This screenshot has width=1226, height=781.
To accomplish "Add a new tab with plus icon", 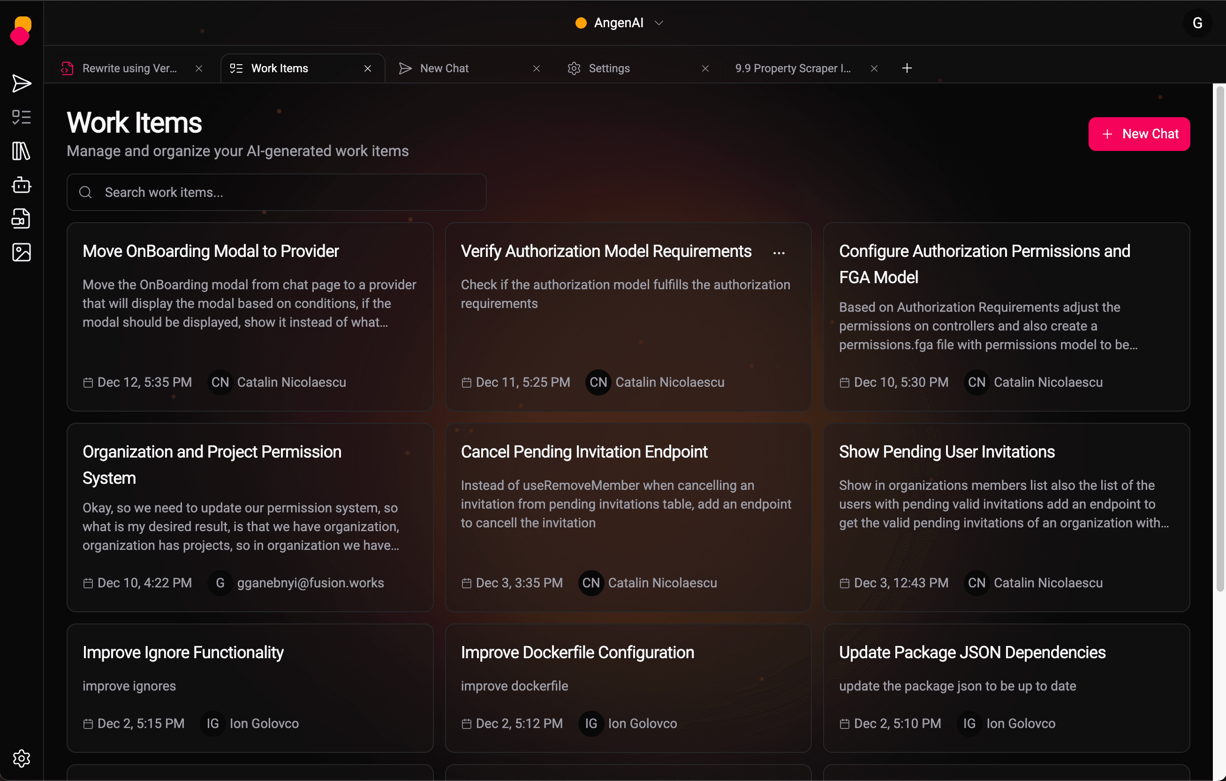I will click(907, 68).
